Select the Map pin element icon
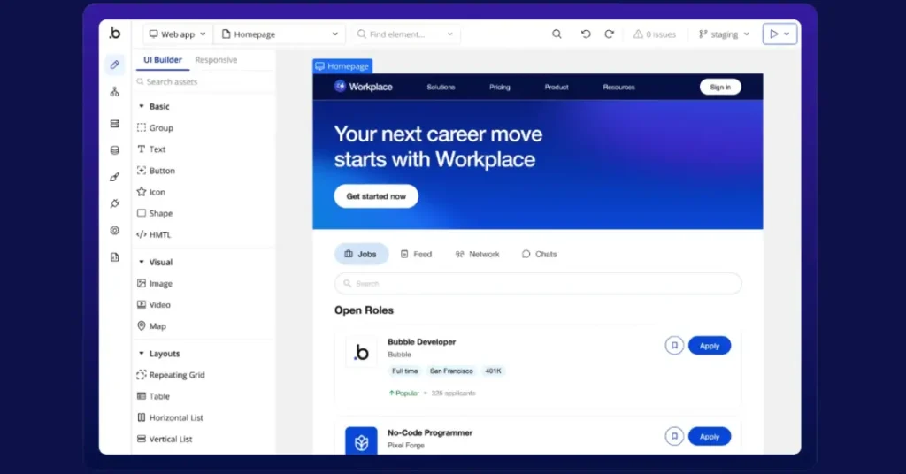 point(141,325)
